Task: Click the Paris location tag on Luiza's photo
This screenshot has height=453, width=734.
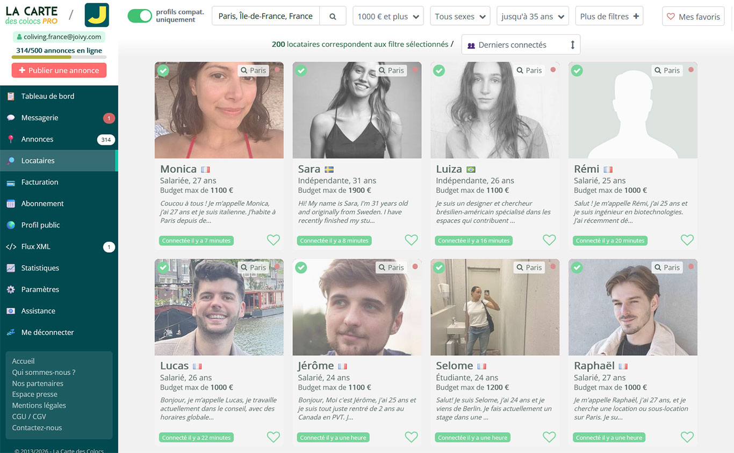Action: (x=528, y=70)
